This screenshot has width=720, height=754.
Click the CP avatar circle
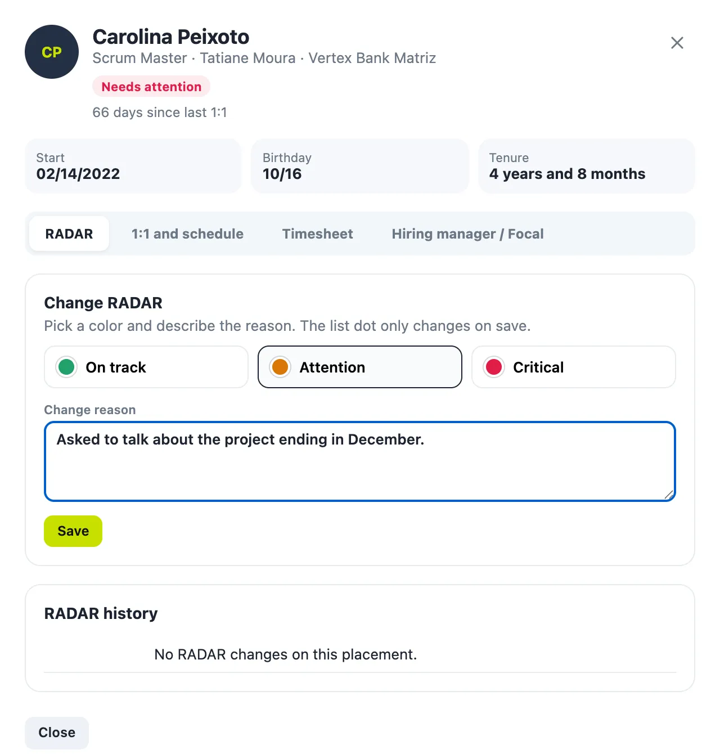[52, 52]
